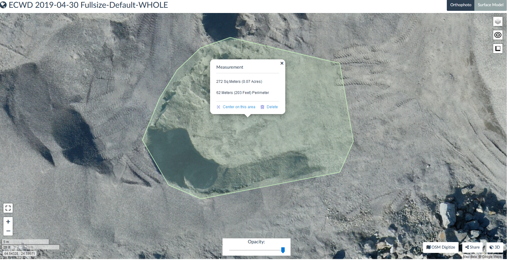The image size is (509, 260).
Task: Click the globe icon beside the title
Action: (x=3, y=5)
